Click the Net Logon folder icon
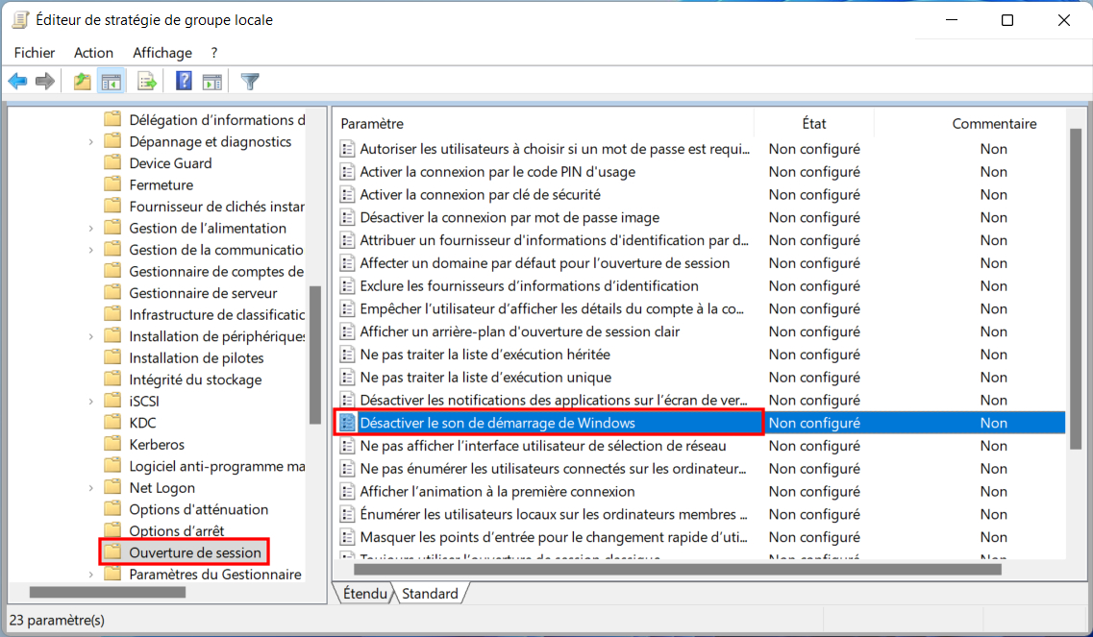The image size is (1093, 637). 112,486
